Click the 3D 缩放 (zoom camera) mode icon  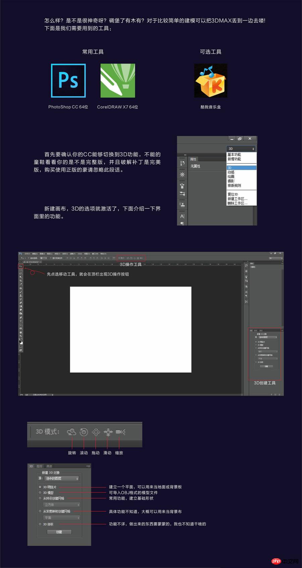[x=120, y=432]
